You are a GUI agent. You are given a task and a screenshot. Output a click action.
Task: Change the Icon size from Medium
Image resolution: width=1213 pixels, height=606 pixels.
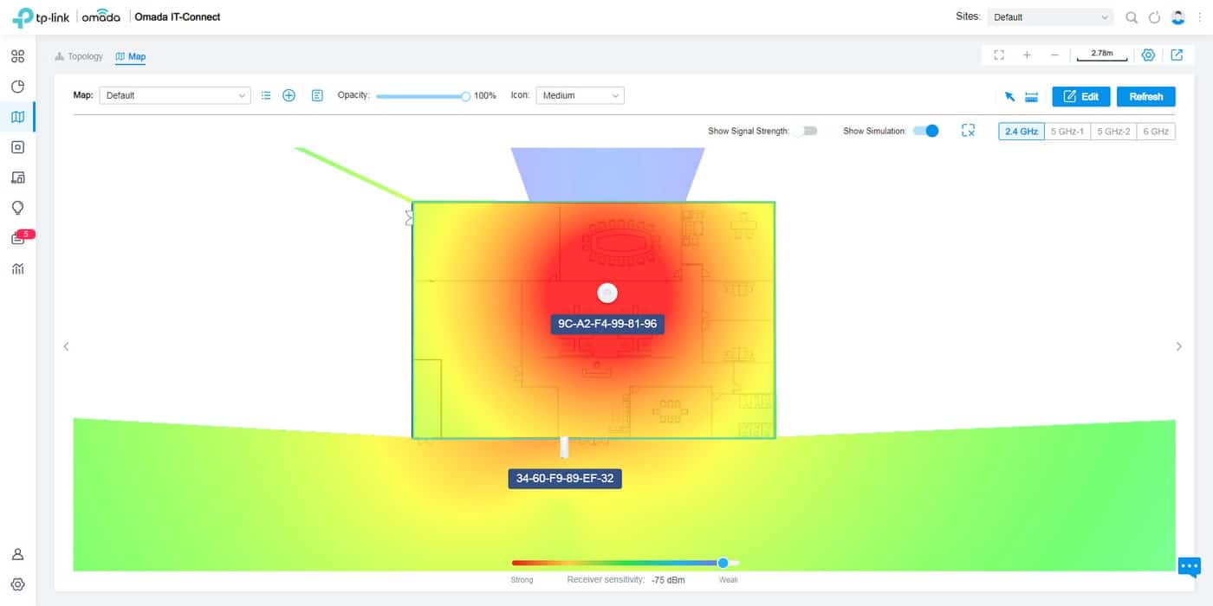click(x=580, y=95)
